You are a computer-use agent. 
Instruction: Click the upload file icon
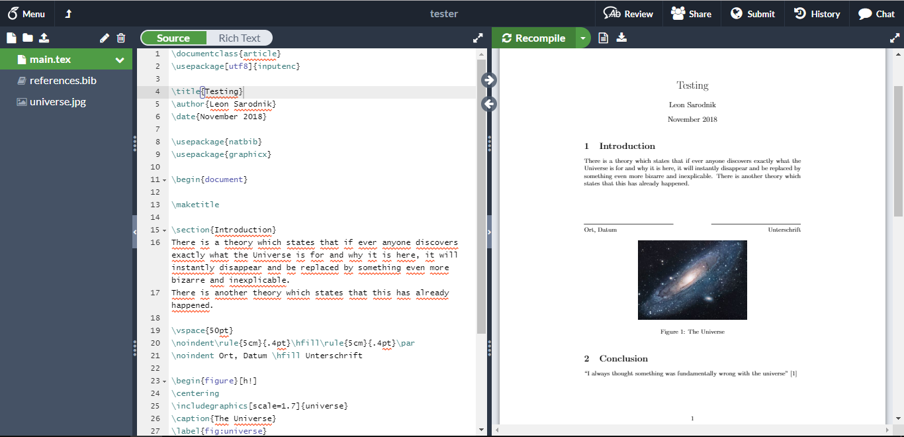[x=44, y=38]
